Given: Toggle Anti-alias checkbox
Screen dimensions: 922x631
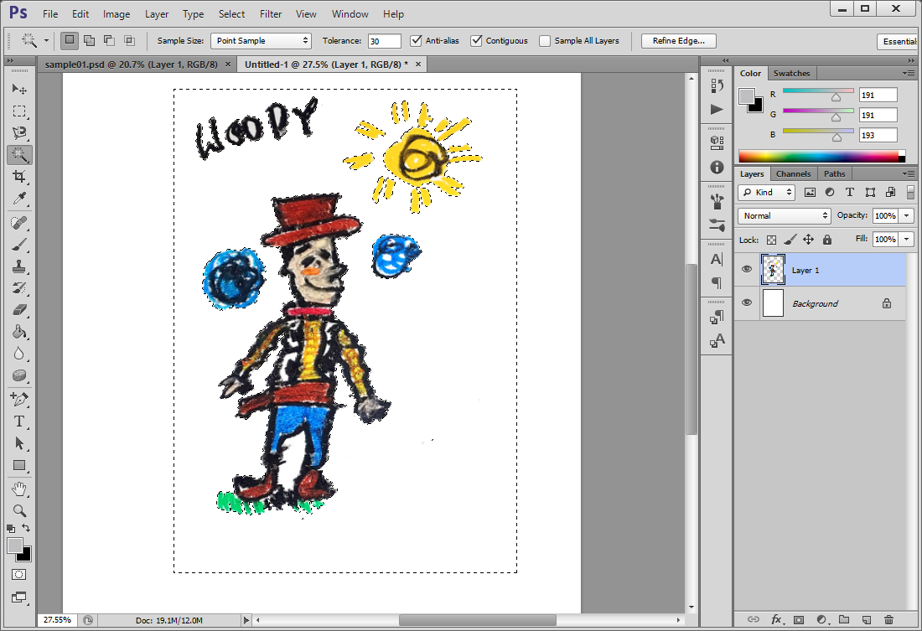Looking at the screenshot, I should [417, 40].
